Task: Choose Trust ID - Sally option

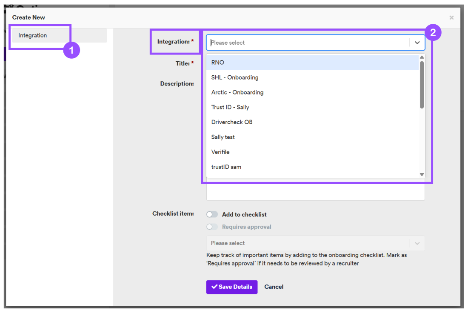Action: pyautogui.click(x=312, y=107)
